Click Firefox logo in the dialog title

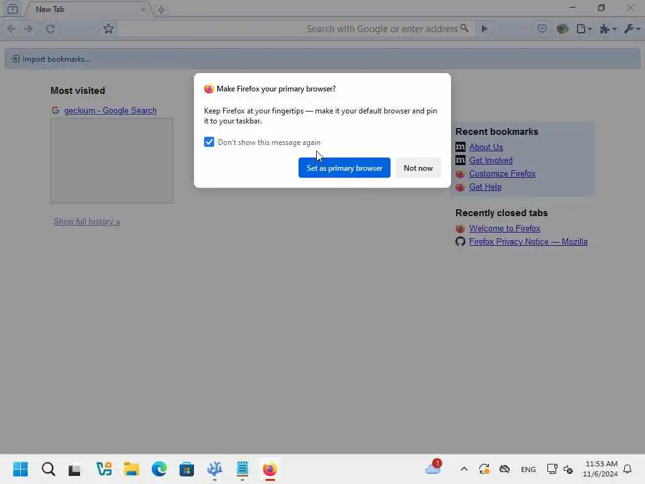point(209,88)
